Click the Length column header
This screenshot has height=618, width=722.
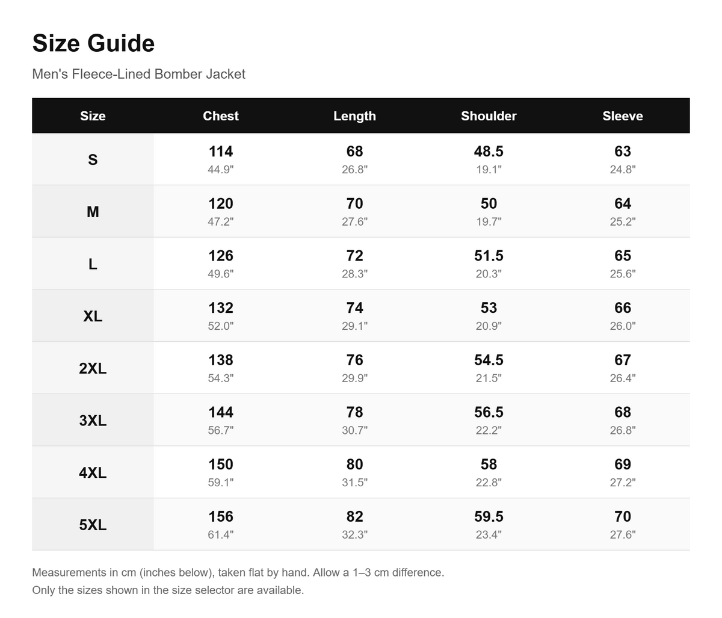pyautogui.click(x=354, y=116)
